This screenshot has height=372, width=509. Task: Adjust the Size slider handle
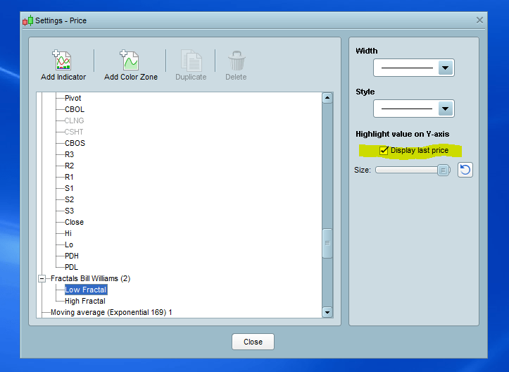click(443, 170)
